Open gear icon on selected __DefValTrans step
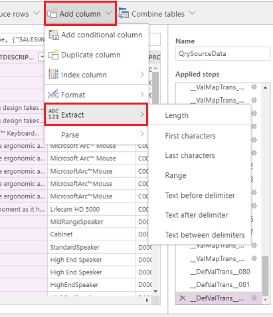This screenshot has width=273, height=317. coord(254,298)
